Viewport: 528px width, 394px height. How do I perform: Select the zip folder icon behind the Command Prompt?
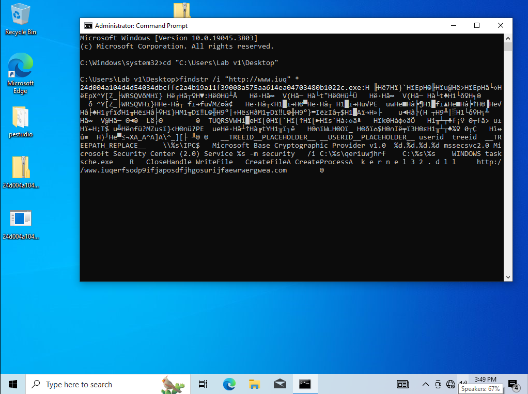pyautogui.click(x=182, y=10)
